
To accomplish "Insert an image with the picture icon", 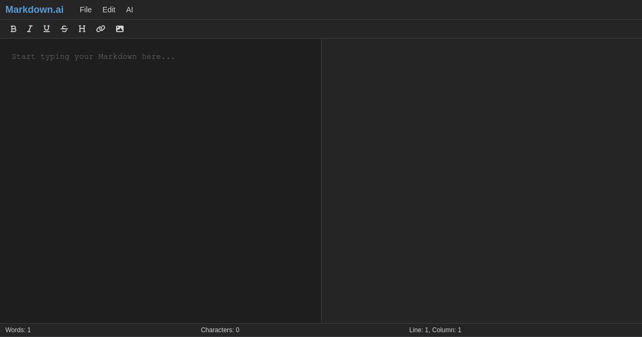I will click(x=119, y=29).
